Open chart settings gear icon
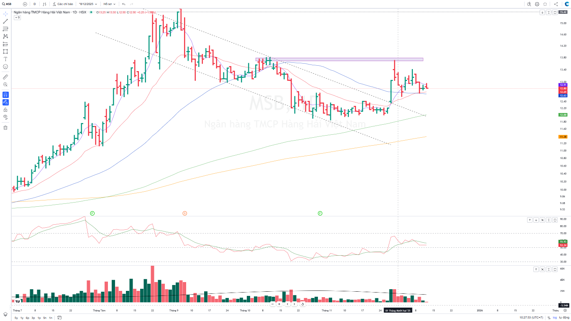 [537, 4]
